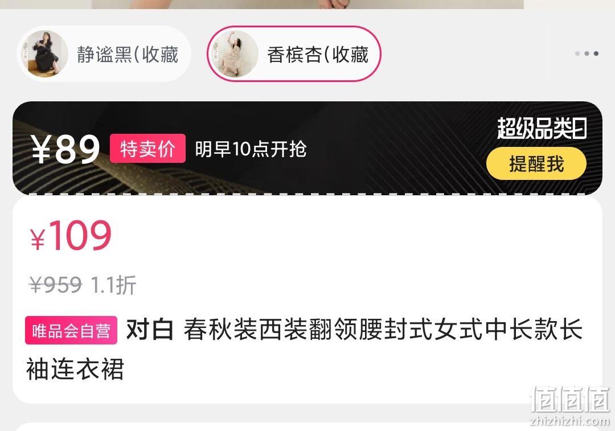Click the product image at top
615x431 pixels.
[308, 5]
